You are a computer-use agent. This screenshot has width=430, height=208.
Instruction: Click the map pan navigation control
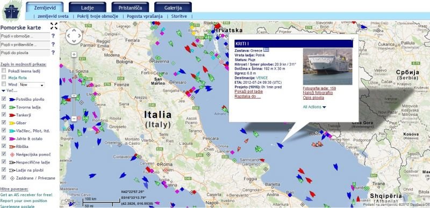tap(74, 36)
